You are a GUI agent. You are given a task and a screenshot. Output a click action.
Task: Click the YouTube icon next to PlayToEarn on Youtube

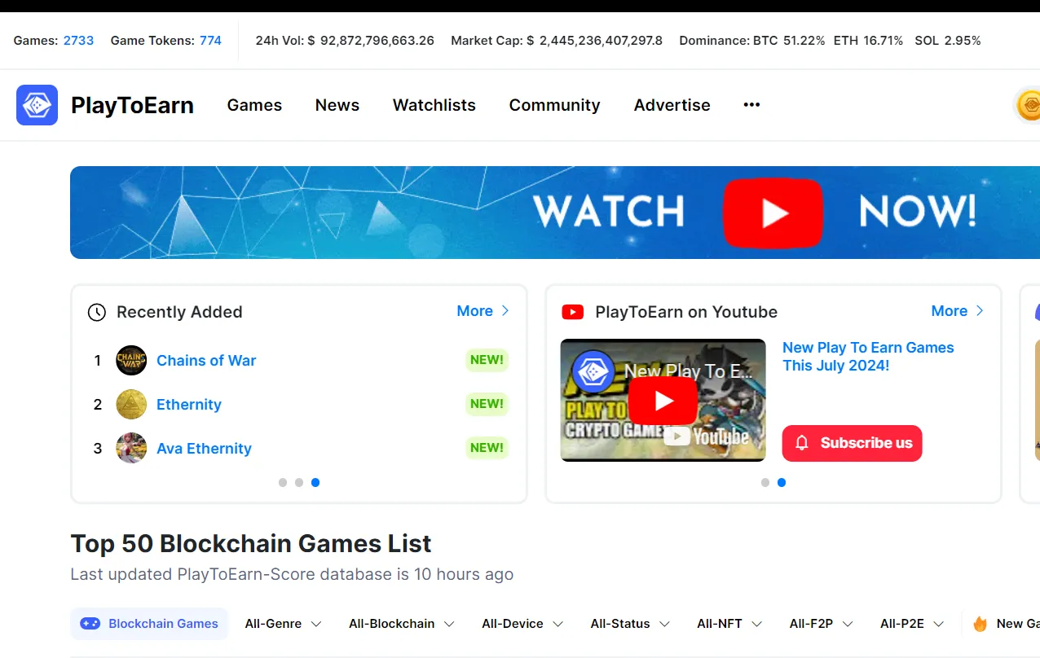573,312
